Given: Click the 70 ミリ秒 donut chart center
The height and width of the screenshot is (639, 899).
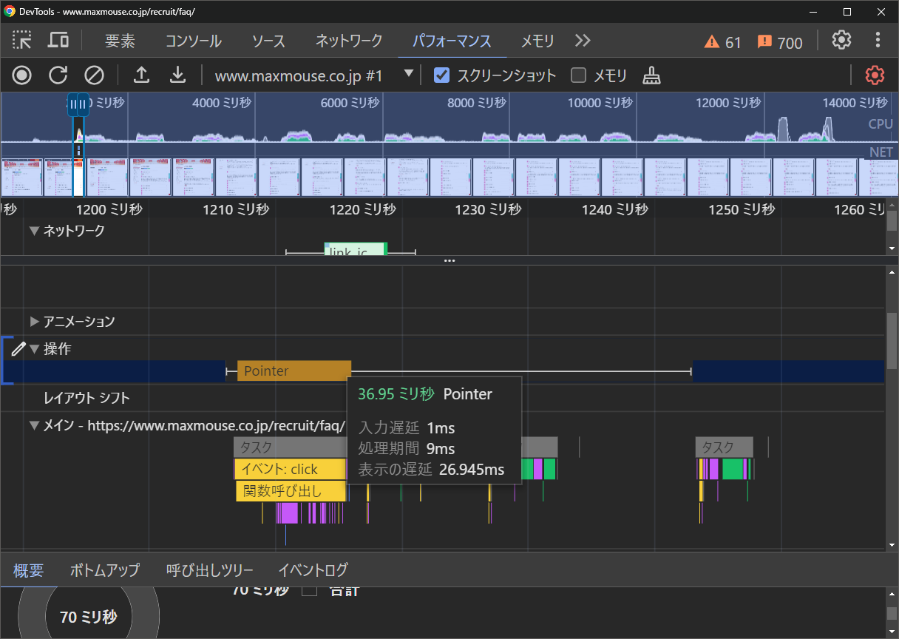Looking at the screenshot, I should click(x=89, y=617).
